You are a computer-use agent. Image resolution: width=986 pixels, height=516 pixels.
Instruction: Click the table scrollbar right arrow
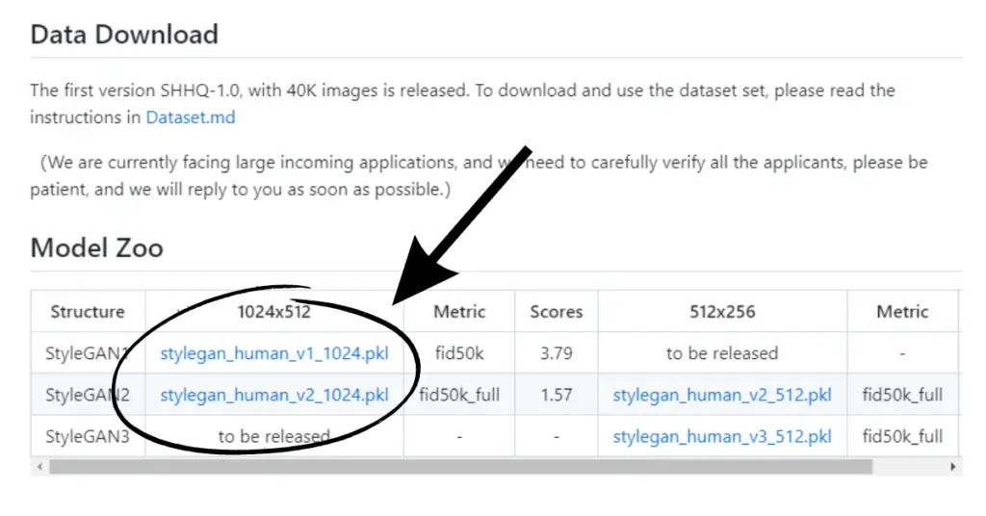pyautogui.click(x=952, y=466)
